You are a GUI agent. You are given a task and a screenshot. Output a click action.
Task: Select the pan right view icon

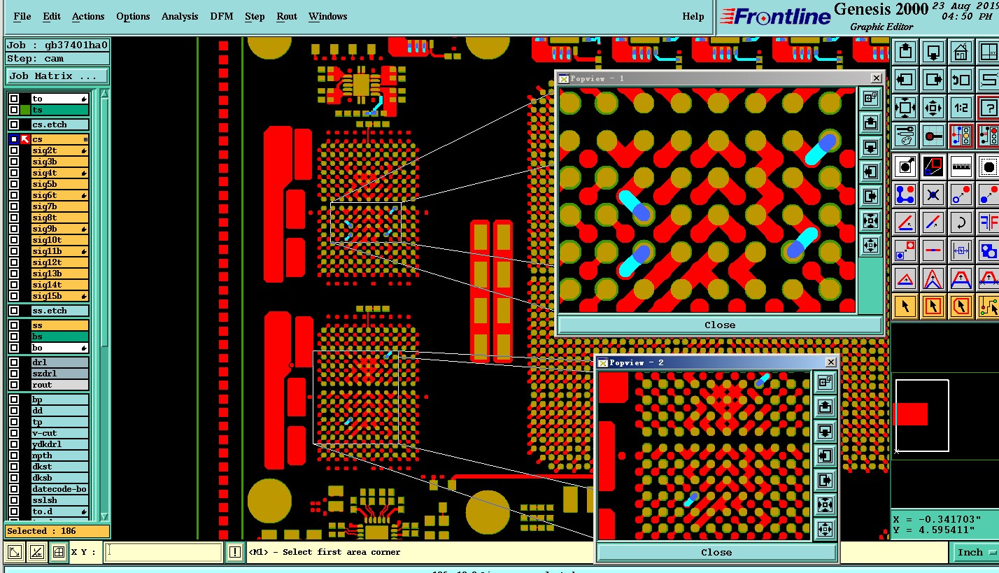click(933, 80)
